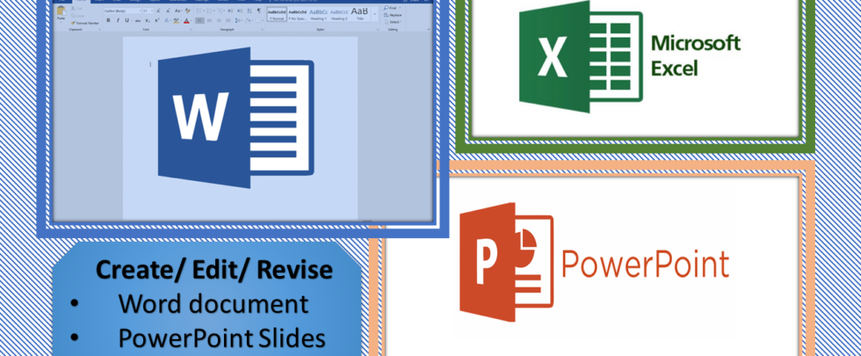Show paragraph marks with pilcrow icon
This screenshot has height=356, width=861.
259,11
